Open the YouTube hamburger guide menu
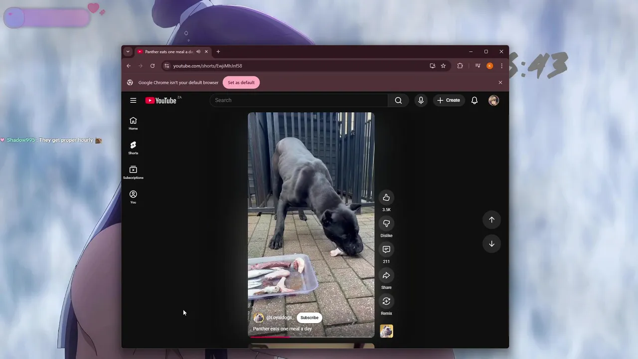The height and width of the screenshot is (359, 638). pyautogui.click(x=133, y=100)
